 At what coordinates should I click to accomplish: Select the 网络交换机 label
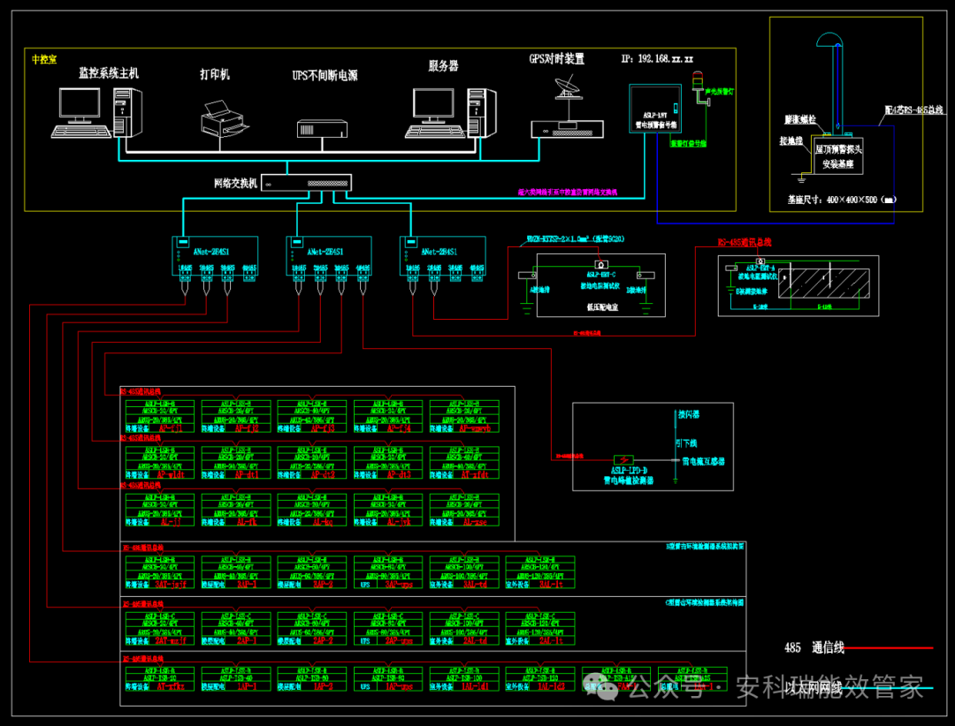coord(236,183)
